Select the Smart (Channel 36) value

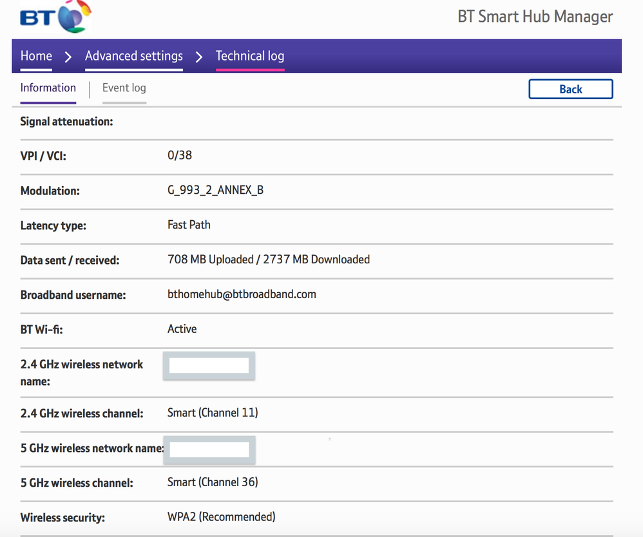pyautogui.click(x=213, y=482)
